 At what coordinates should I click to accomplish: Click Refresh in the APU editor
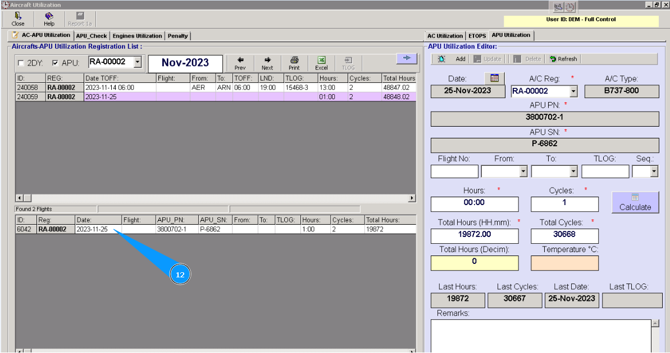click(x=563, y=59)
